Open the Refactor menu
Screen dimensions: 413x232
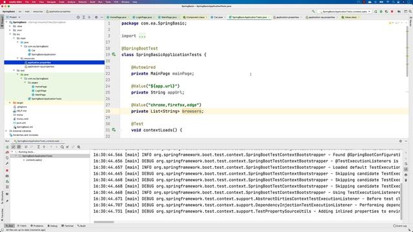coord(83,2)
